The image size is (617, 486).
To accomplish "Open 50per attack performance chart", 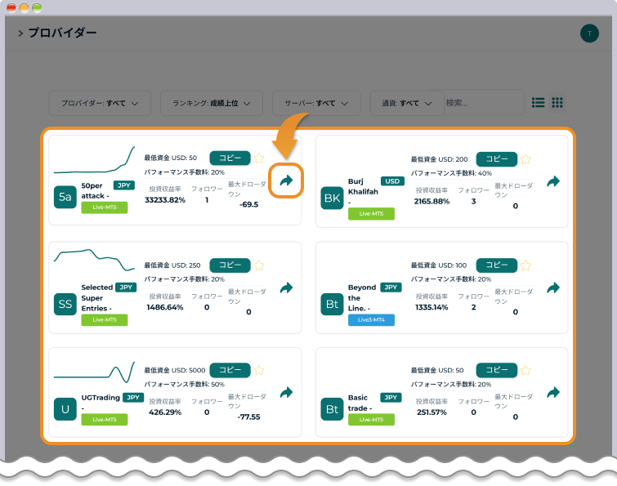I will 95,159.
